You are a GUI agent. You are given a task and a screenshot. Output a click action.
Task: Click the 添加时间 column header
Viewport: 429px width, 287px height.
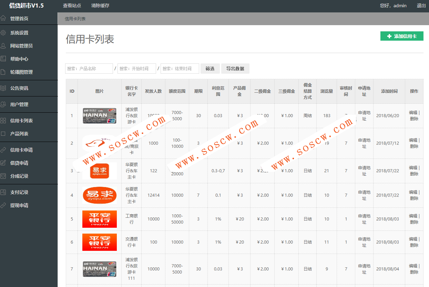click(x=389, y=91)
